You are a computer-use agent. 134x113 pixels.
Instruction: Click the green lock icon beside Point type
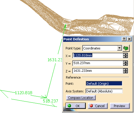(126, 48)
